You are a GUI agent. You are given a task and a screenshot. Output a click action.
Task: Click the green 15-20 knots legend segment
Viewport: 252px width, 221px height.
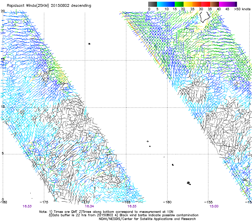179,4
